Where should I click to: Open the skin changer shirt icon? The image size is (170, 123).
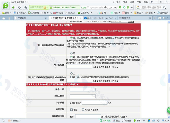152,2
